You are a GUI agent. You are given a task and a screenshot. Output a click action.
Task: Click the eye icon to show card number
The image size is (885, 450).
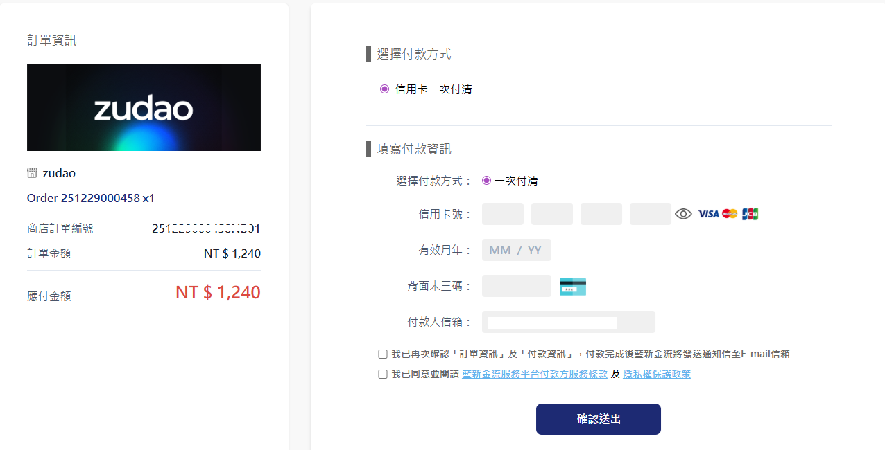coord(683,214)
